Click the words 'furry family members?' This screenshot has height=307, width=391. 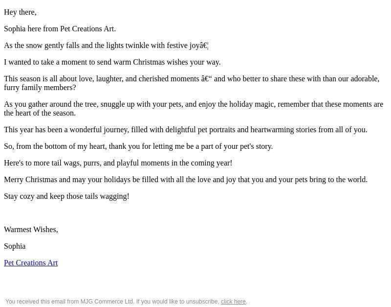pyautogui.click(x=40, y=88)
